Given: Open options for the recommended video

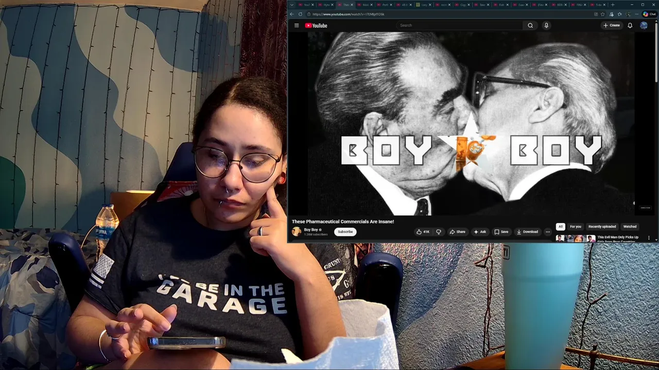Looking at the screenshot, I should (649, 238).
